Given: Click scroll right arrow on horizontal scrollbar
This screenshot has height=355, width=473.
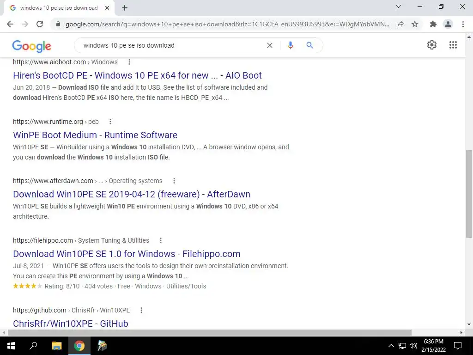Looking at the screenshot, I should pyautogui.click(x=461, y=332).
